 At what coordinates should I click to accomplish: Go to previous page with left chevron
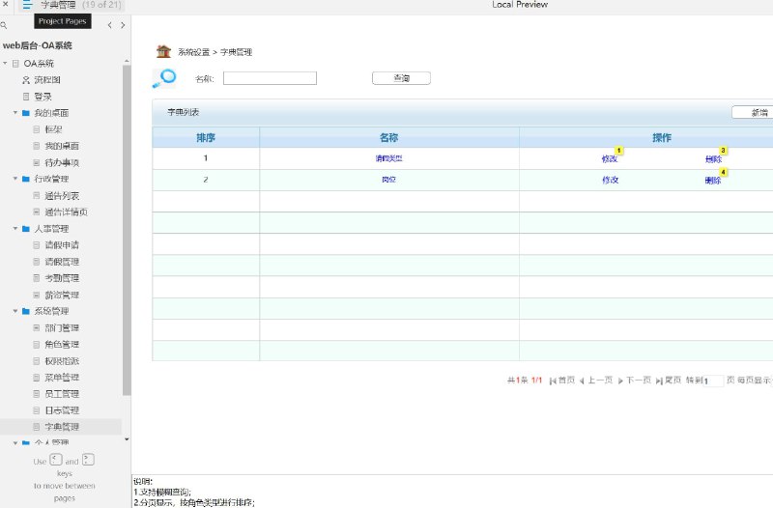(x=109, y=25)
